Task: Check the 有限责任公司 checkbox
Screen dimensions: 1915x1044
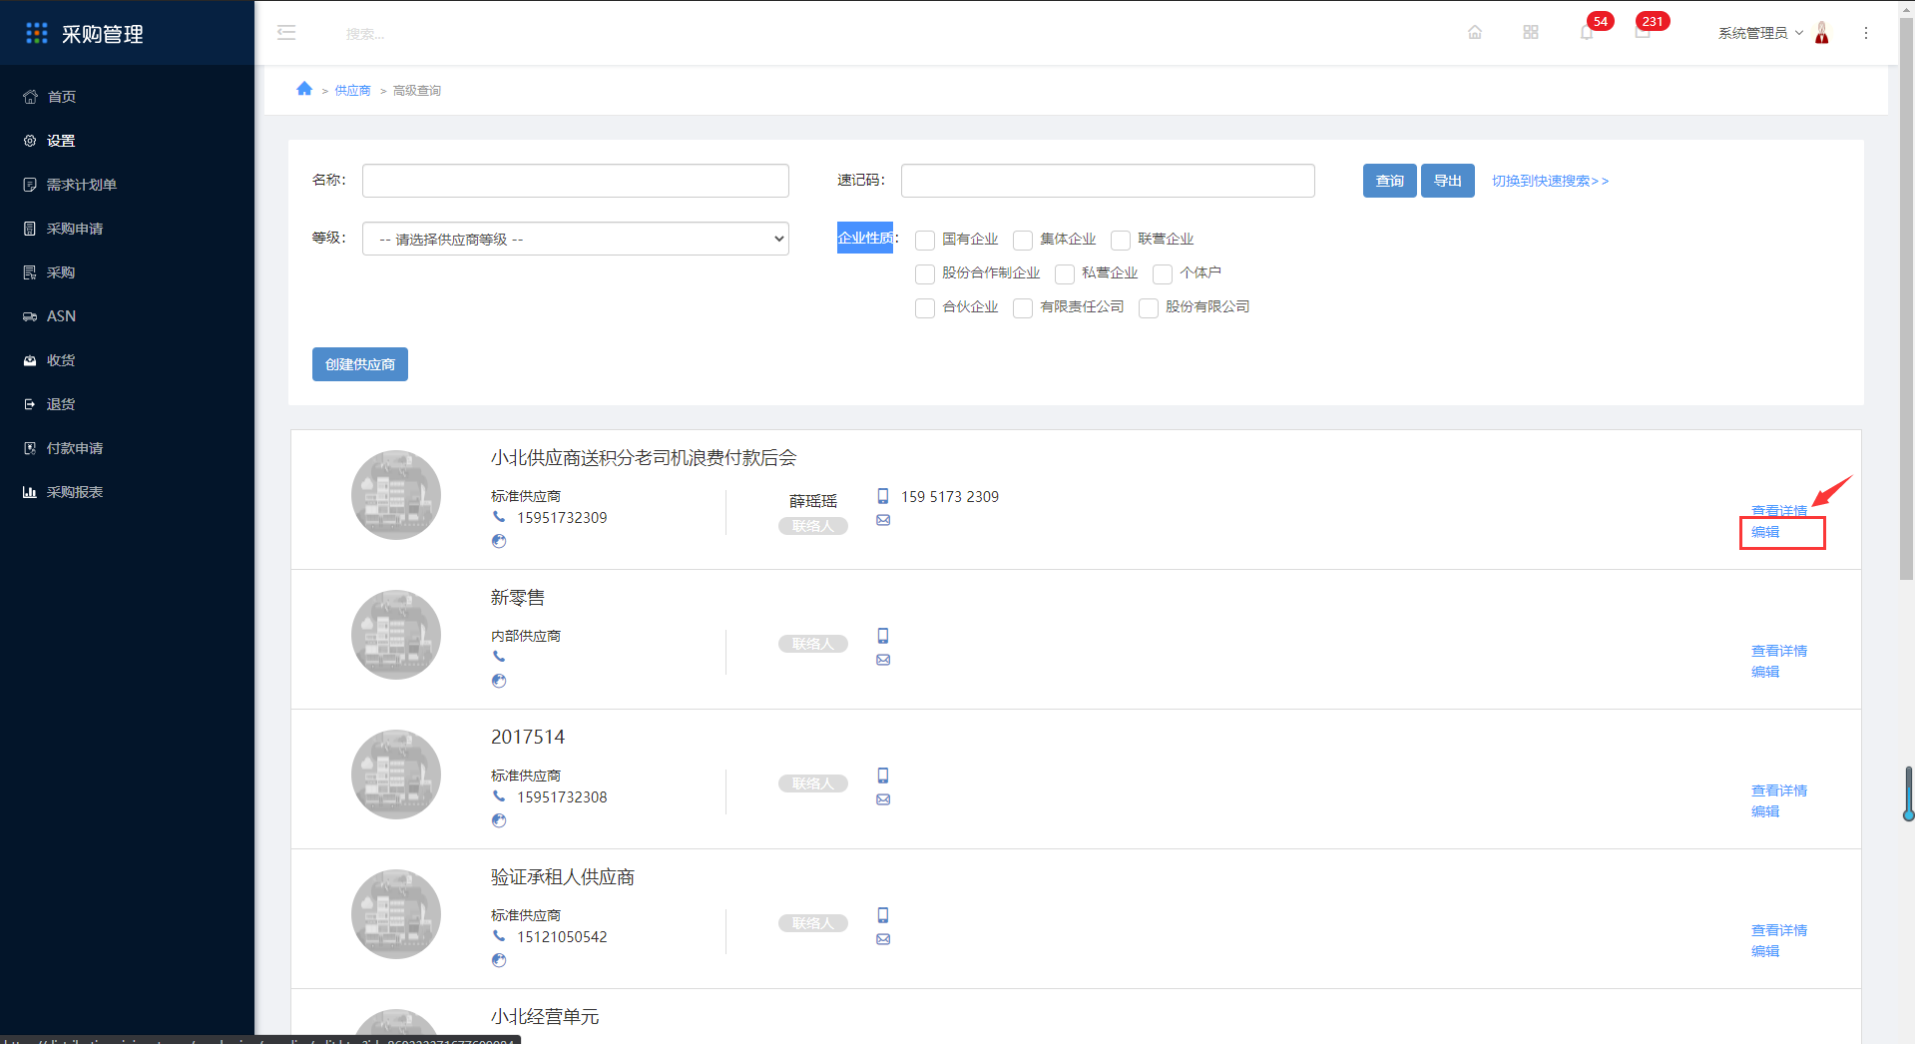Action: point(1023,308)
